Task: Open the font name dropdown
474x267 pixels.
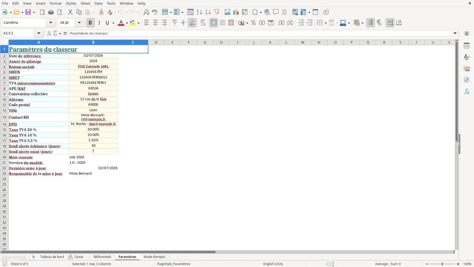Action: coord(51,23)
